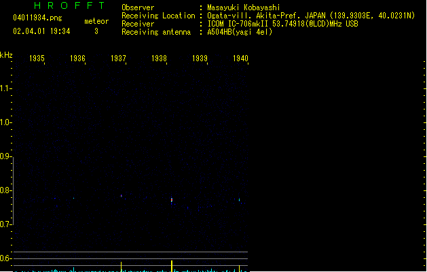
Task: Click the Receiving antenna label
Action: point(156,32)
